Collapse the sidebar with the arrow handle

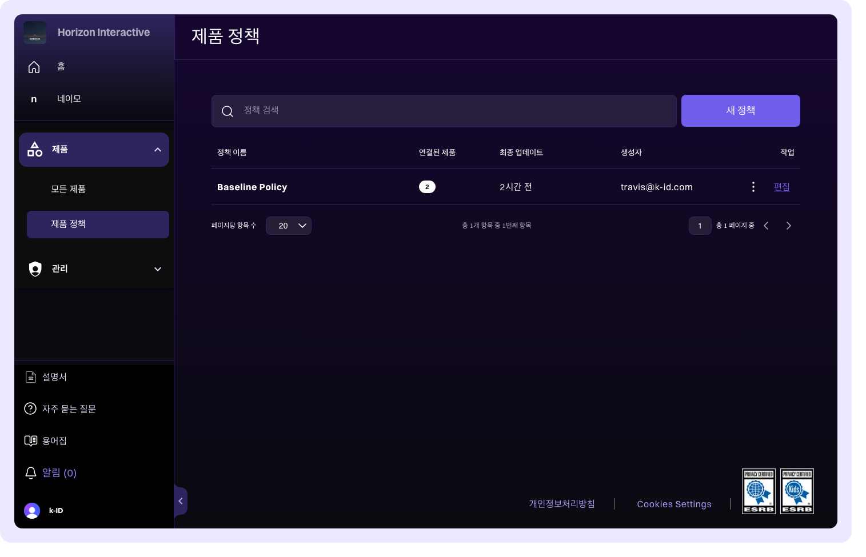(x=181, y=501)
